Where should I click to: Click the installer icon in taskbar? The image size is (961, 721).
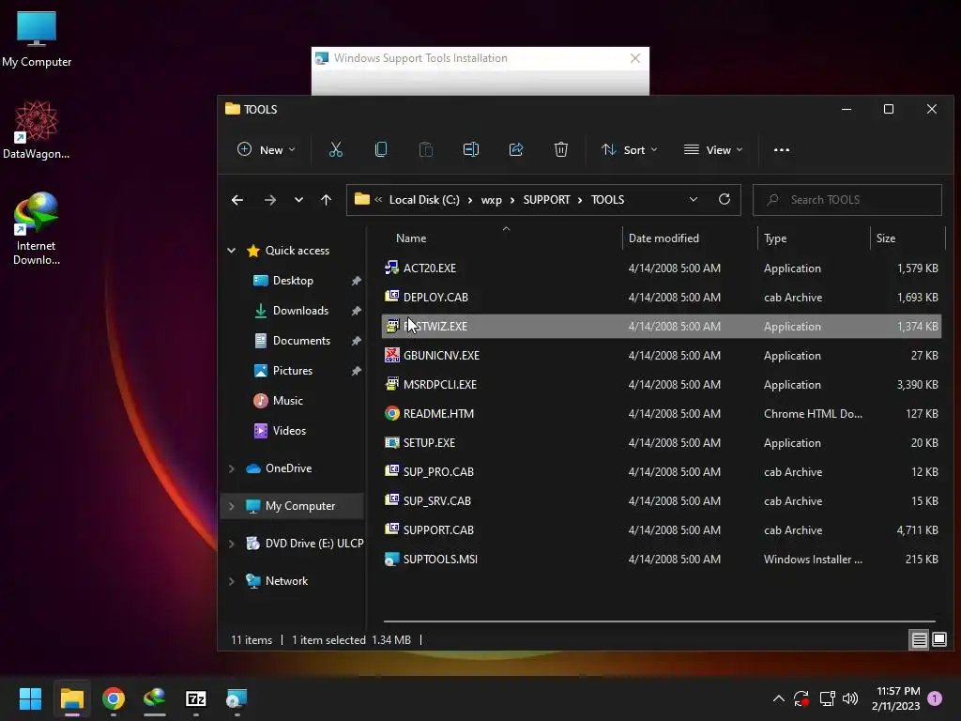[236, 698]
